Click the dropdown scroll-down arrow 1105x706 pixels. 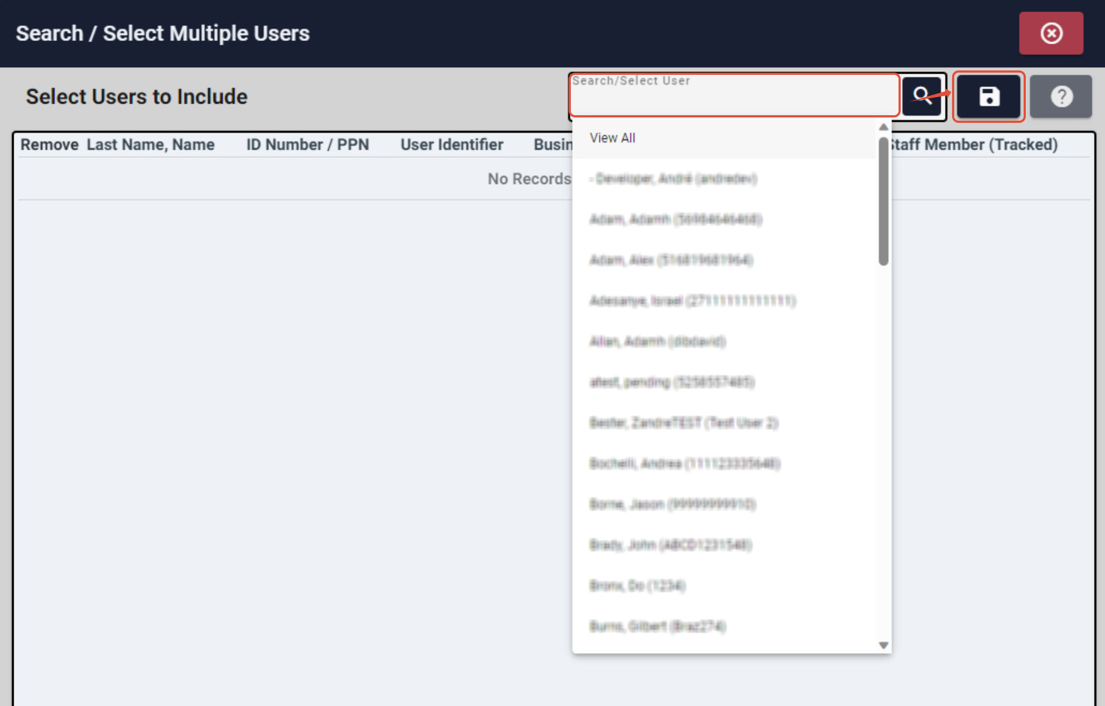883,645
